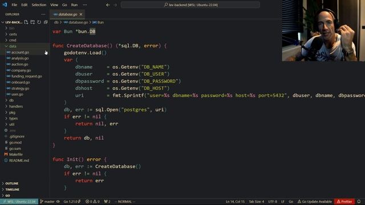Open go.sum file
The width and height of the screenshot is (365, 205).
pos(15,149)
